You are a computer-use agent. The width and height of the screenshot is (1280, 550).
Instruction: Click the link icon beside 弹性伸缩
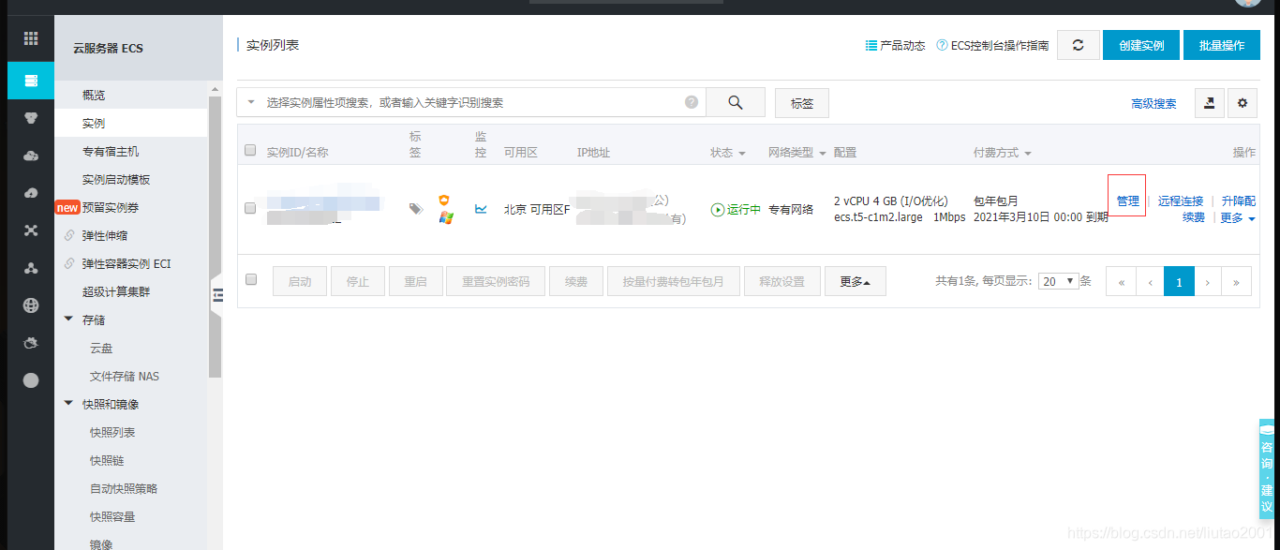[69, 235]
